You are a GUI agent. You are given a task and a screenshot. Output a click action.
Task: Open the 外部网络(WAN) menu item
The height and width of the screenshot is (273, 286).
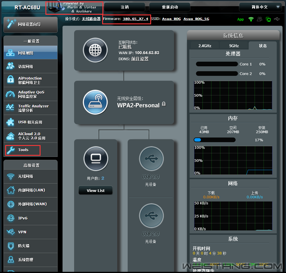(x=30, y=204)
